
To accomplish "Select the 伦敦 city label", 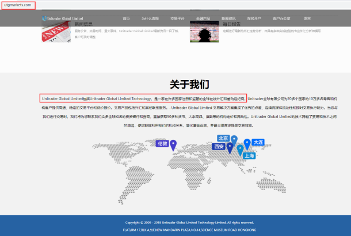I will click(x=162, y=143).
